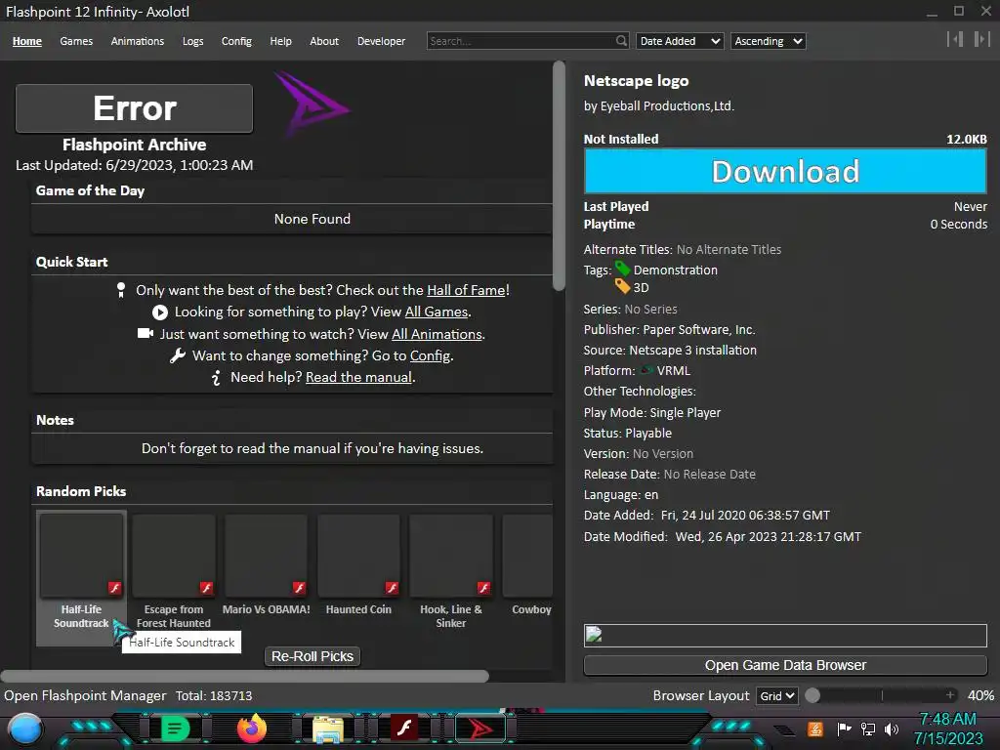Screen dimensions: 1000x750
Task: Click the VRML platform icon
Action: tap(646, 370)
